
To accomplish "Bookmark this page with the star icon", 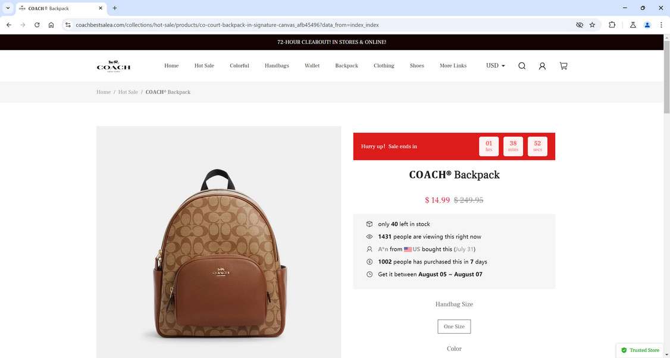I will point(592,25).
